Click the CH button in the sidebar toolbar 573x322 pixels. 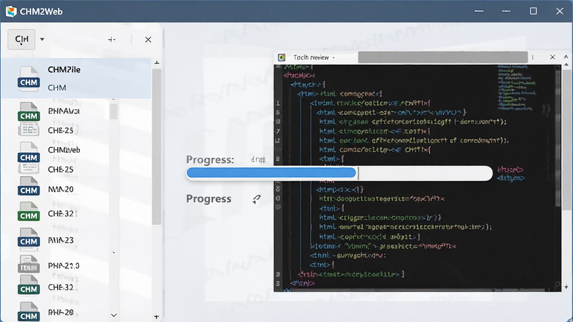coord(22,39)
